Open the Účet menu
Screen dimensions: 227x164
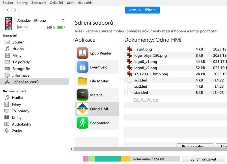pyautogui.click(x=70, y=3)
